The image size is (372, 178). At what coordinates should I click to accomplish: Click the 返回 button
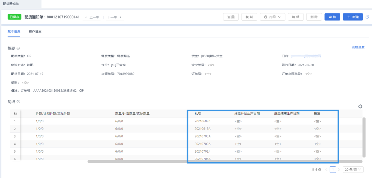[231, 17]
